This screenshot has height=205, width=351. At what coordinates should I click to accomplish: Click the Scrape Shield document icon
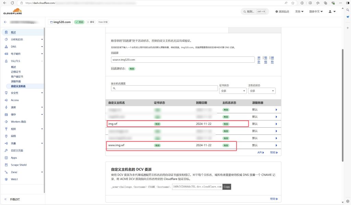pos(6,165)
